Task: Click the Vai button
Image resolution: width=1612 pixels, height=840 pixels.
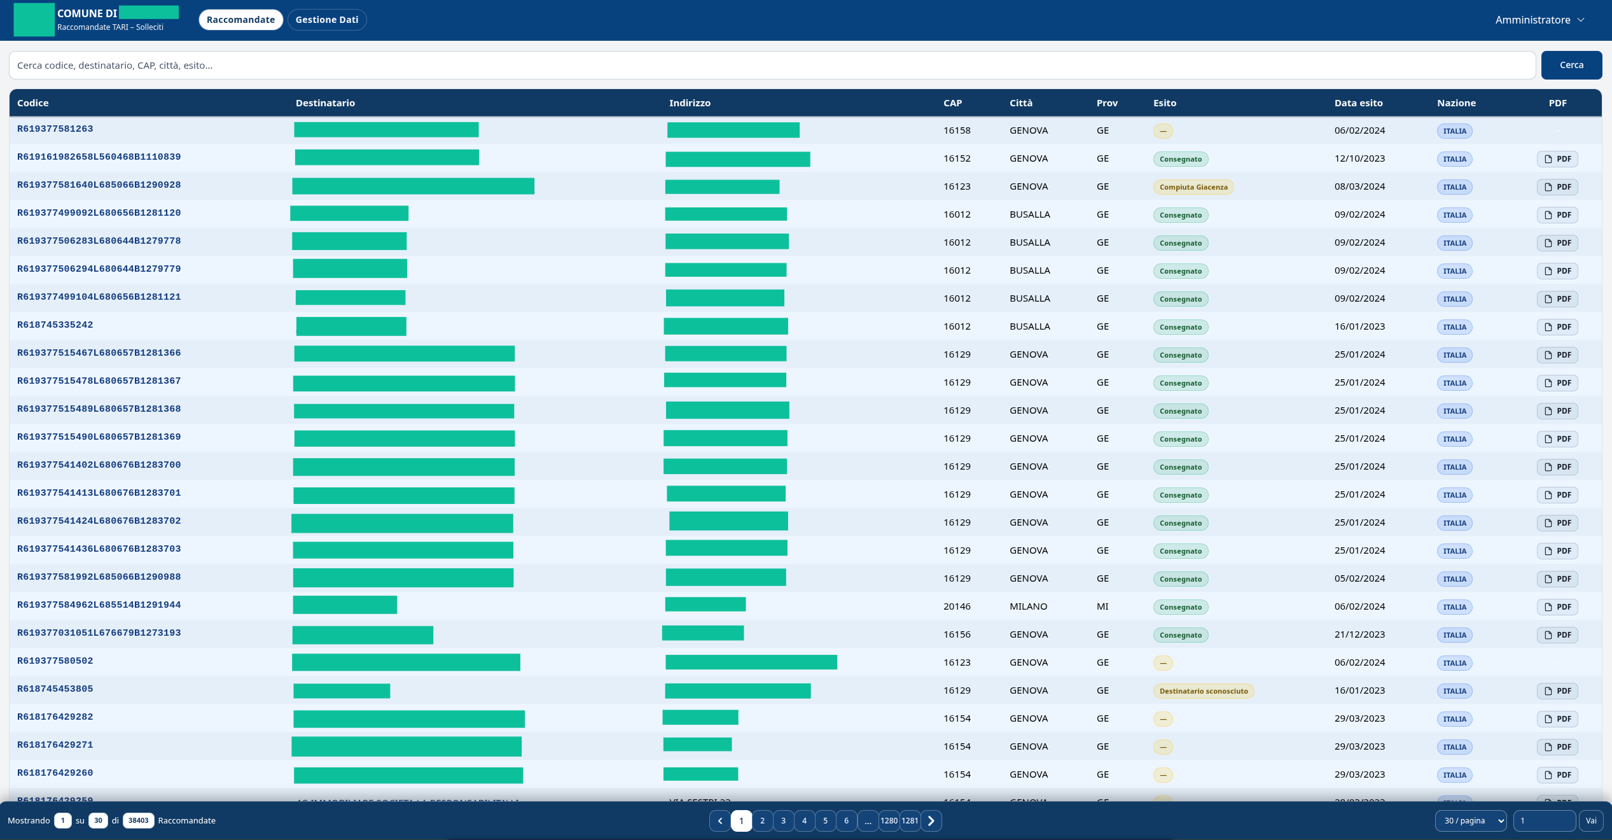Action: pos(1591,821)
